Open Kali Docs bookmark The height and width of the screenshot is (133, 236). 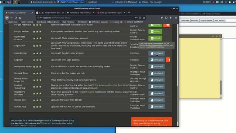(x=53, y=22)
